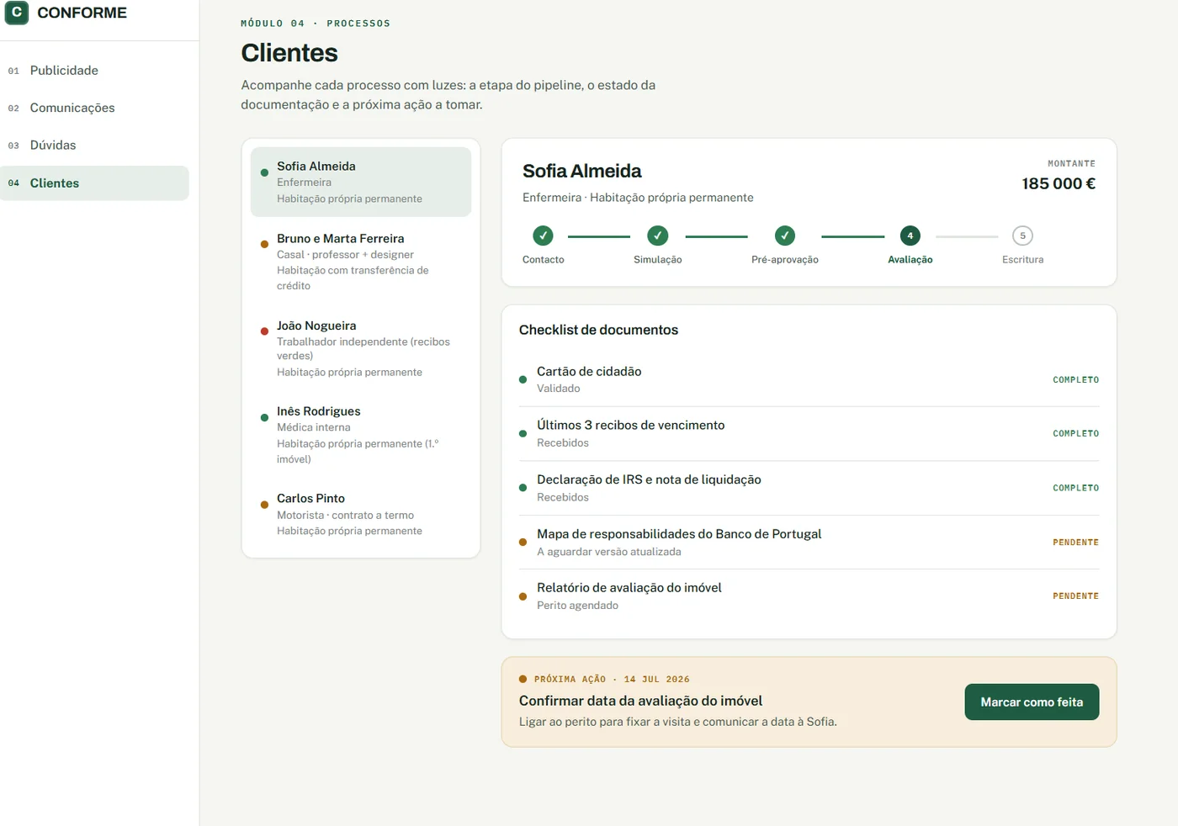Select Clientes in the sidebar
This screenshot has height=826, width=1178.
click(94, 183)
